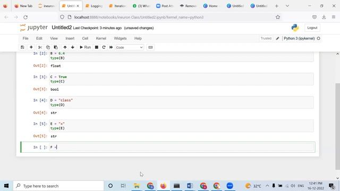Viewport: 340px width, 191px height.
Task: Move selected cell up arrow
Action: tap(65, 47)
